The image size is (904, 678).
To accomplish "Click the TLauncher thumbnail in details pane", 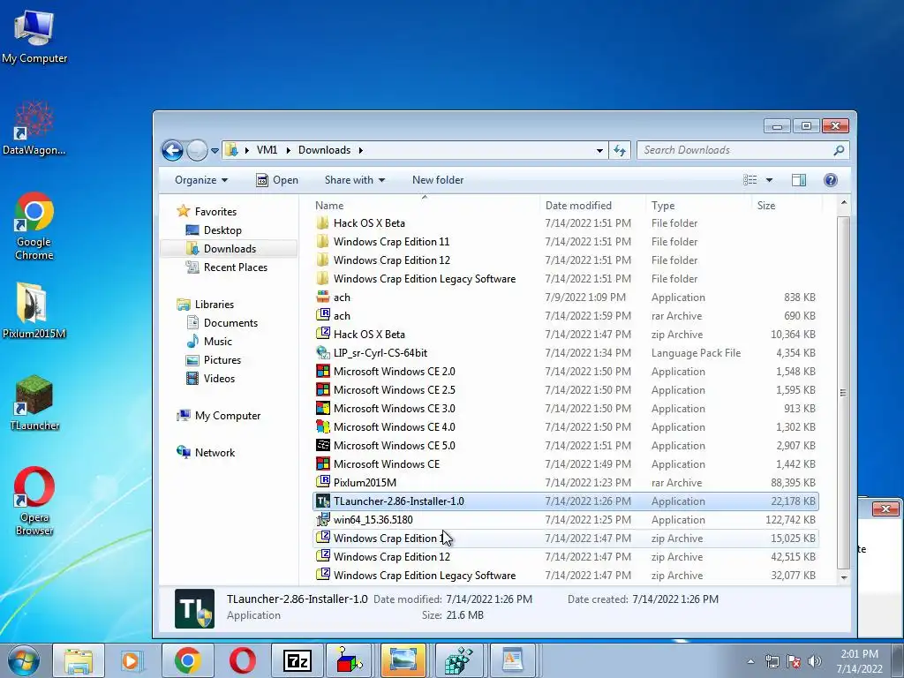I will click(x=195, y=608).
